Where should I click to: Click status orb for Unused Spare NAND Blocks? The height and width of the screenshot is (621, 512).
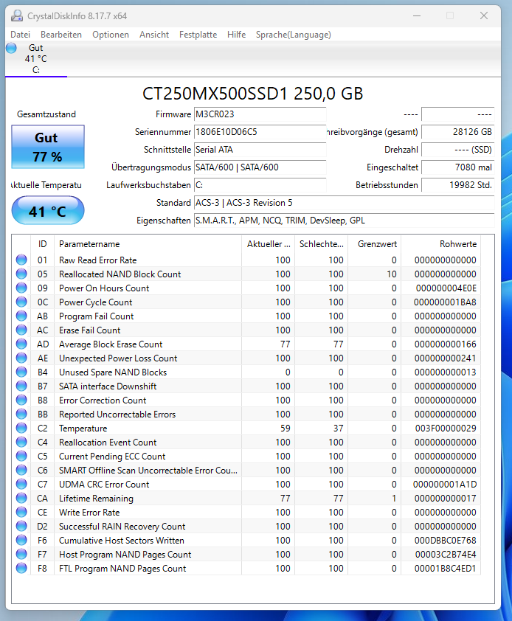coord(21,372)
